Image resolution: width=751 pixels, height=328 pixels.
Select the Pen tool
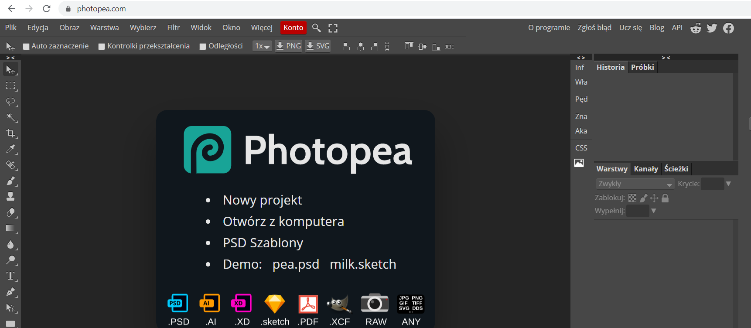click(x=10, y=292)
